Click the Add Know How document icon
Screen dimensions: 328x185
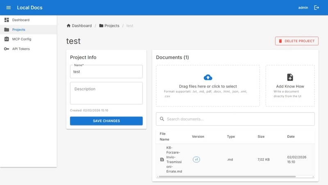pos(290,78)
